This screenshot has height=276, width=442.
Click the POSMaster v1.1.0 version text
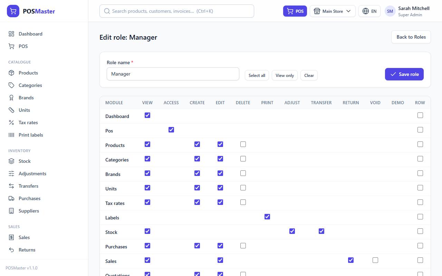point(21,268)
